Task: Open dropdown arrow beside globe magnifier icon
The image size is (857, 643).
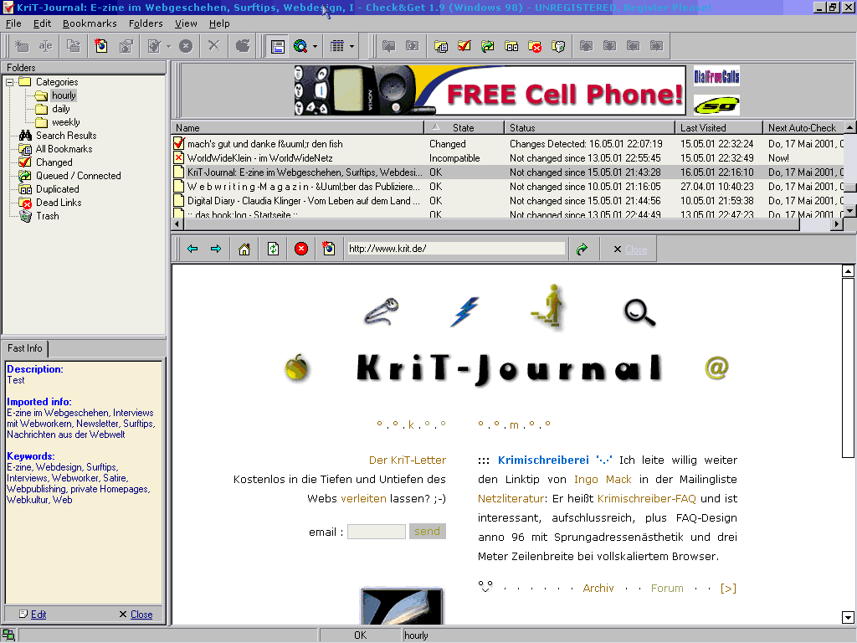Action: (315, 47)
